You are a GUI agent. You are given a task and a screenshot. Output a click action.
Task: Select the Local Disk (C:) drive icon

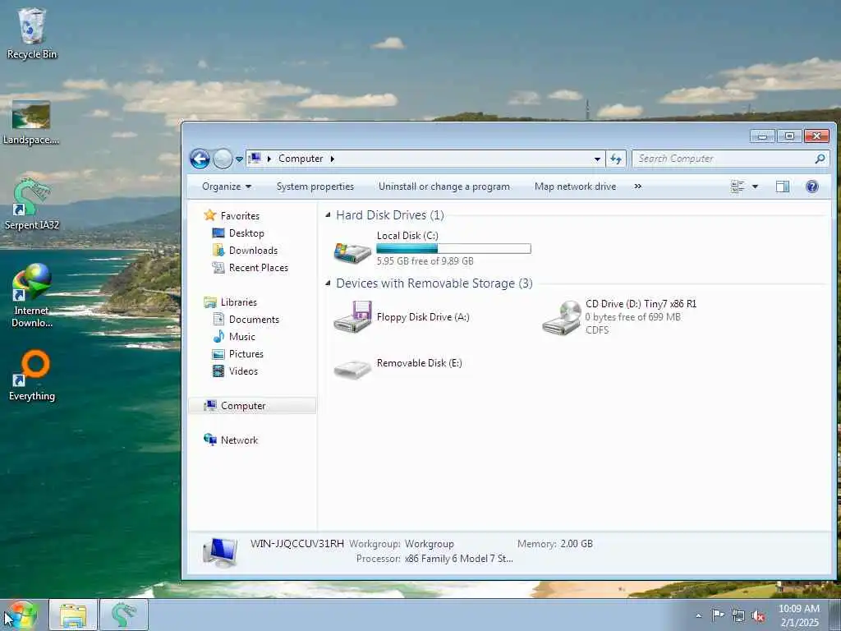click(352, 251)
